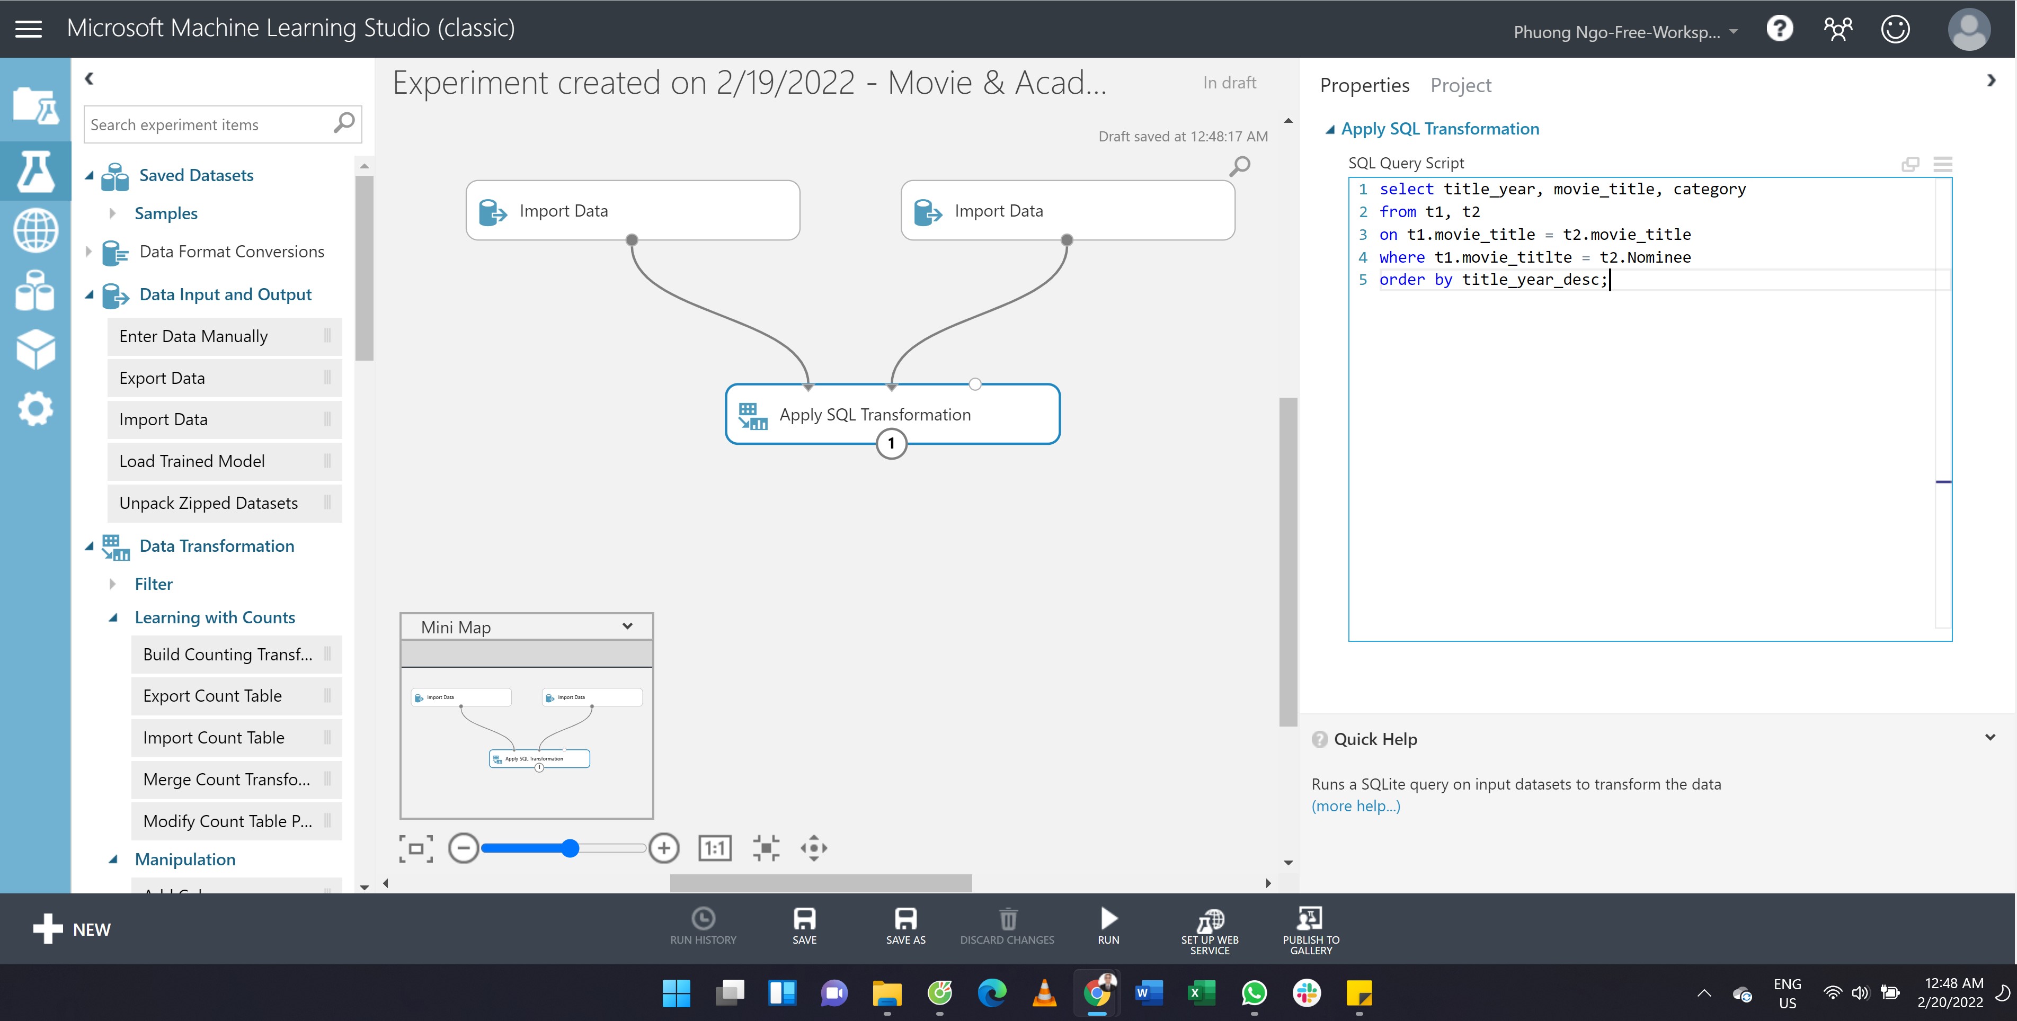Screen dimensions: 2017x1021
Task: Open Projects in the left sidebar
Action: pyautogui.click(x=35, y=105)
